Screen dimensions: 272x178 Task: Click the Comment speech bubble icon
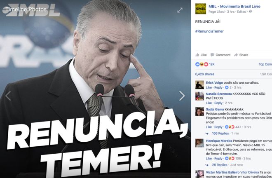click(x=212, y=55)
